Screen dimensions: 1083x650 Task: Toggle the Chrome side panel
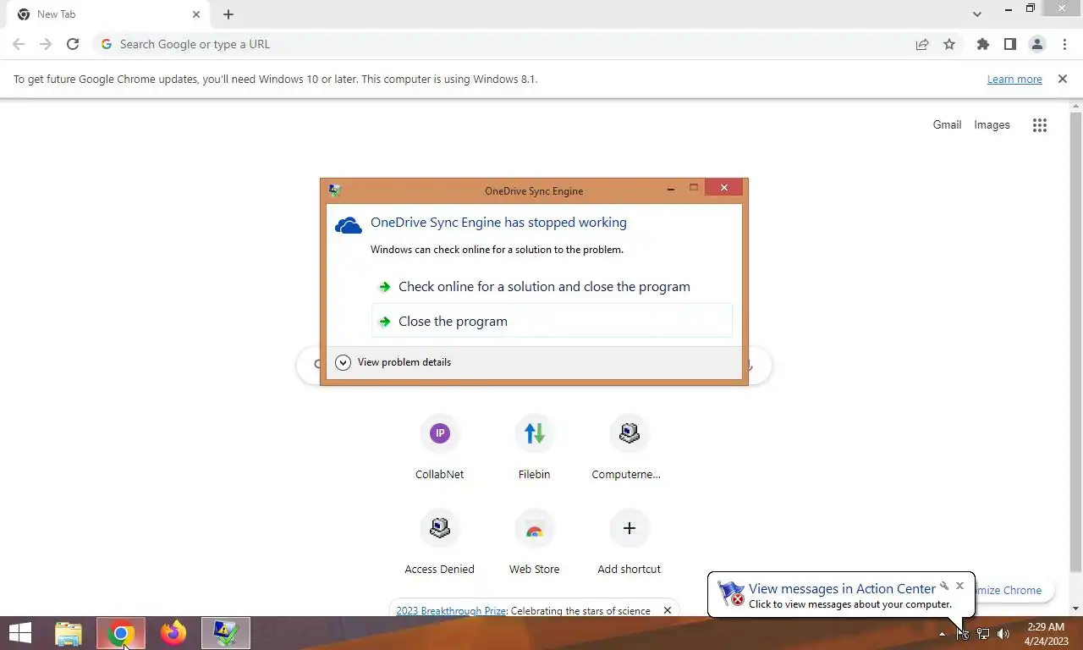[1009, 44]
